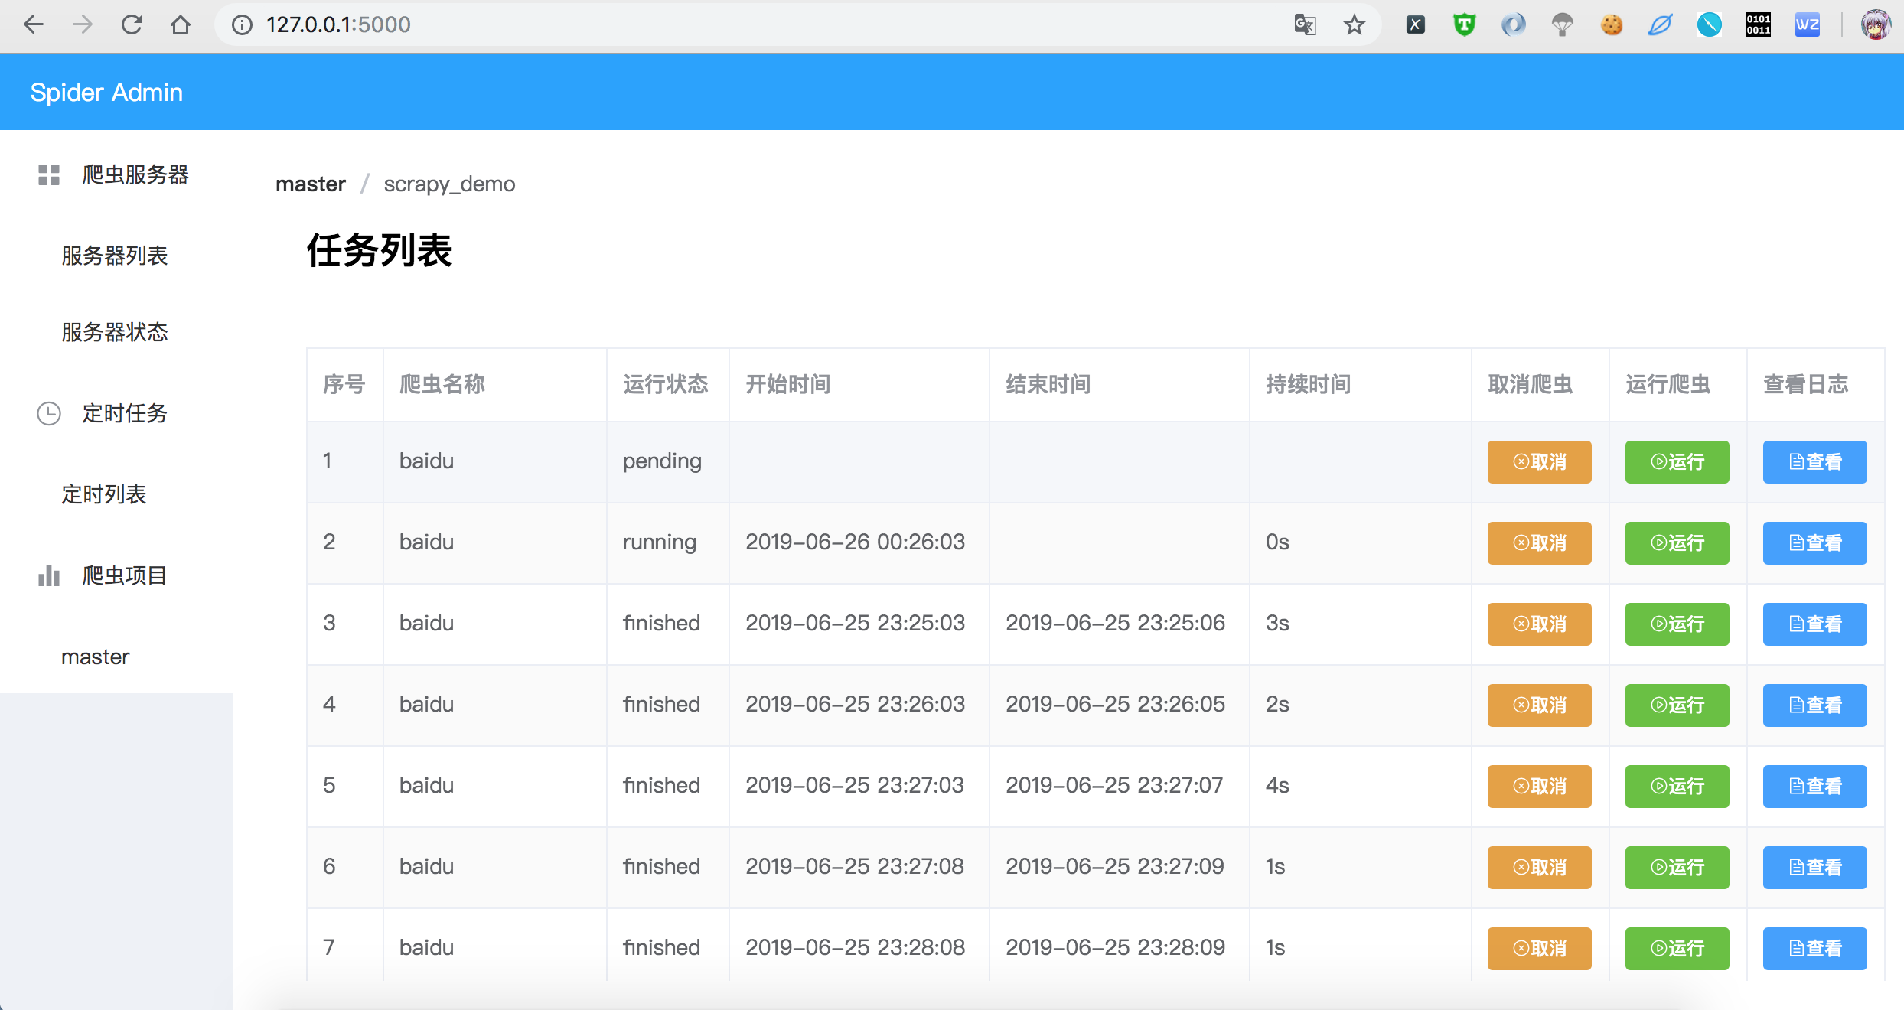This screenshot has height=1010, width=1904.
Task: Bookmark this page with star icon
Action: 1354,24
